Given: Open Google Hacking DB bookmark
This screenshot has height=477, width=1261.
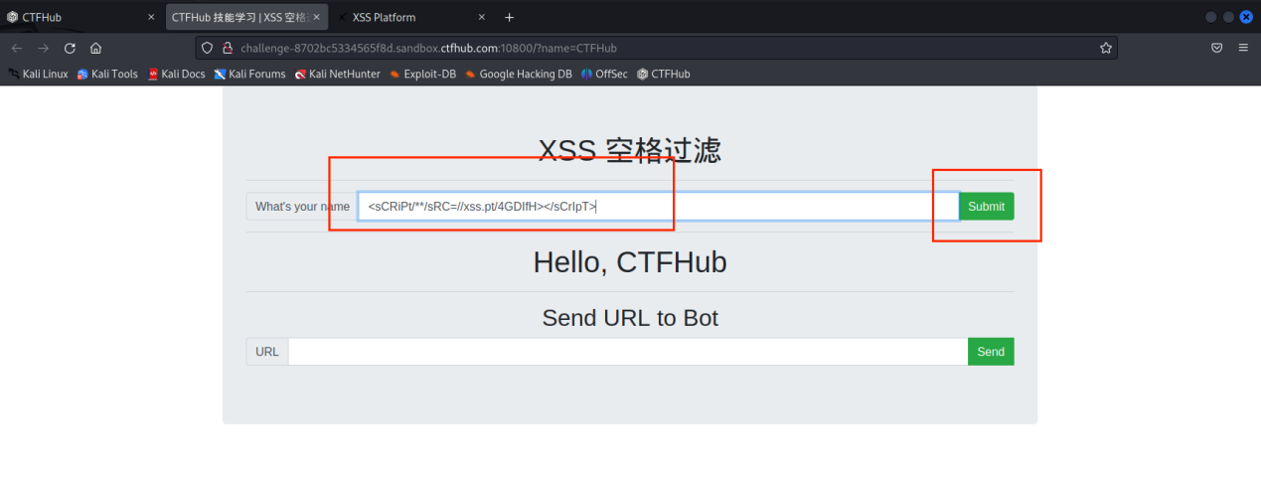Looking at the screenshot, I should tap(518, 74).
